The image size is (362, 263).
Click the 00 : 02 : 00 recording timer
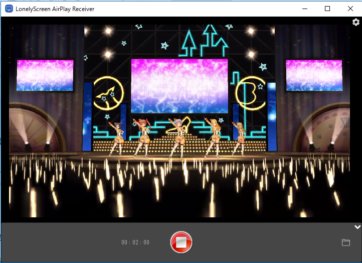coord(135,242)
